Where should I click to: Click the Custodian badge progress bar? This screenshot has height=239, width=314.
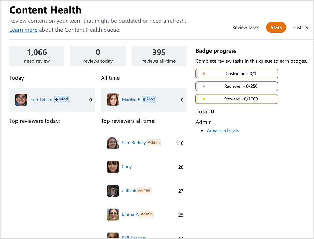237,73
